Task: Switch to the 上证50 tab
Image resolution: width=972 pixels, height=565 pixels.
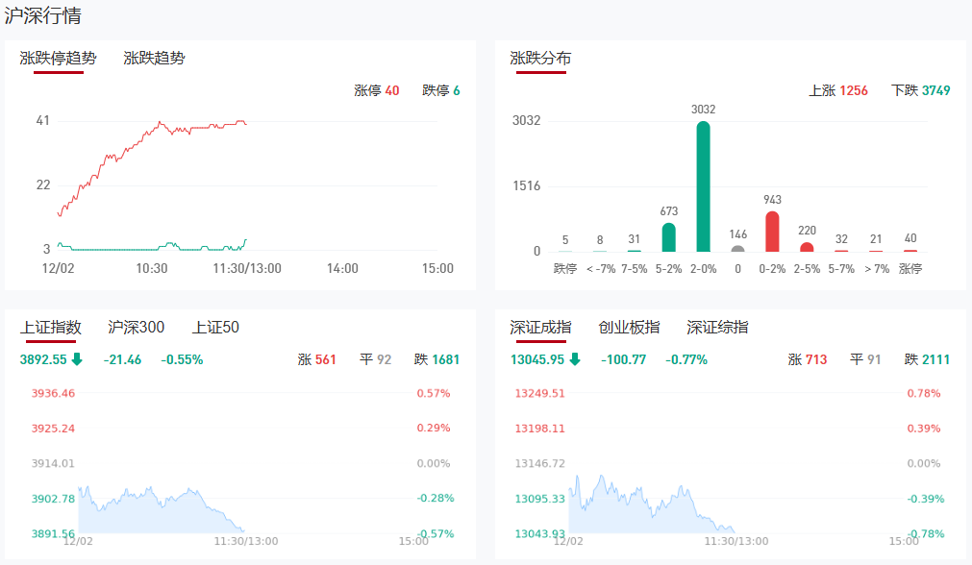Action: [x=215, y=328]
